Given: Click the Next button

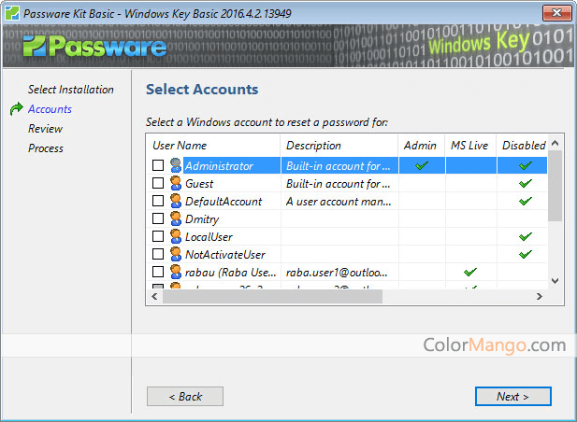Looking at the screenshot, I should point(513,396).
